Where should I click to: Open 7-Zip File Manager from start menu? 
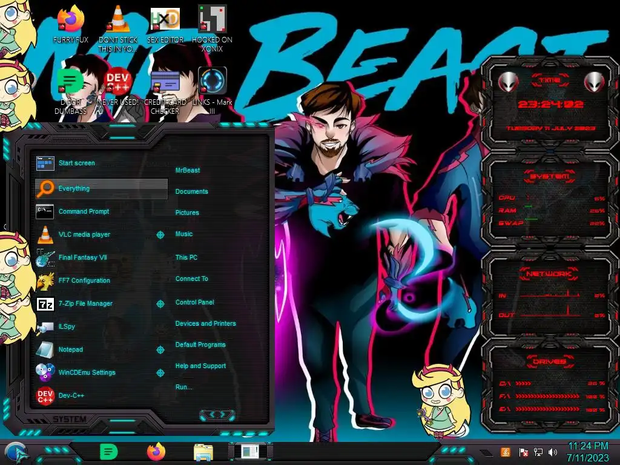101,304
